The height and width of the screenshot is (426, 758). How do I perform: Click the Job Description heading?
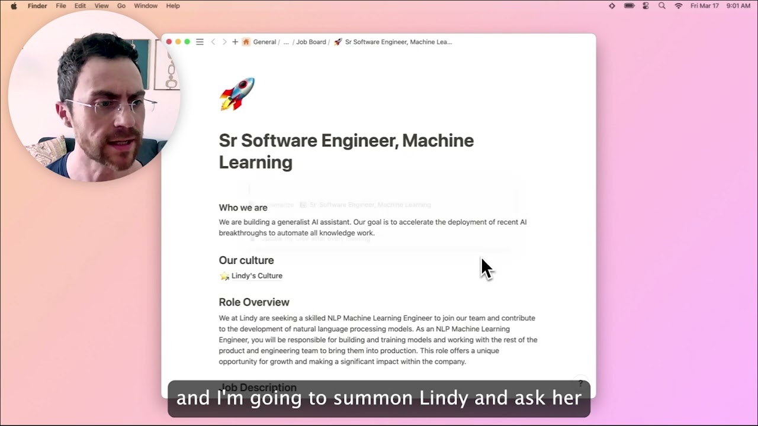[258, 387]
